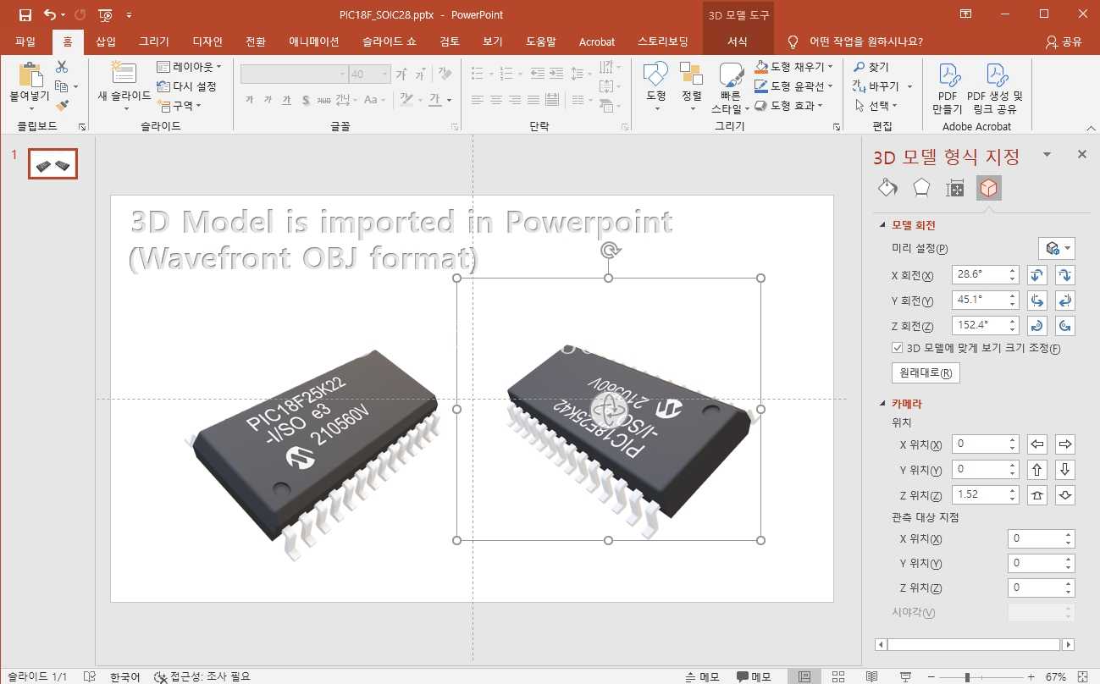This screenshot has width=1100, height=684.
Task: Open the Fill & Line paint bucket tab
Action: (x=887, y=188)
